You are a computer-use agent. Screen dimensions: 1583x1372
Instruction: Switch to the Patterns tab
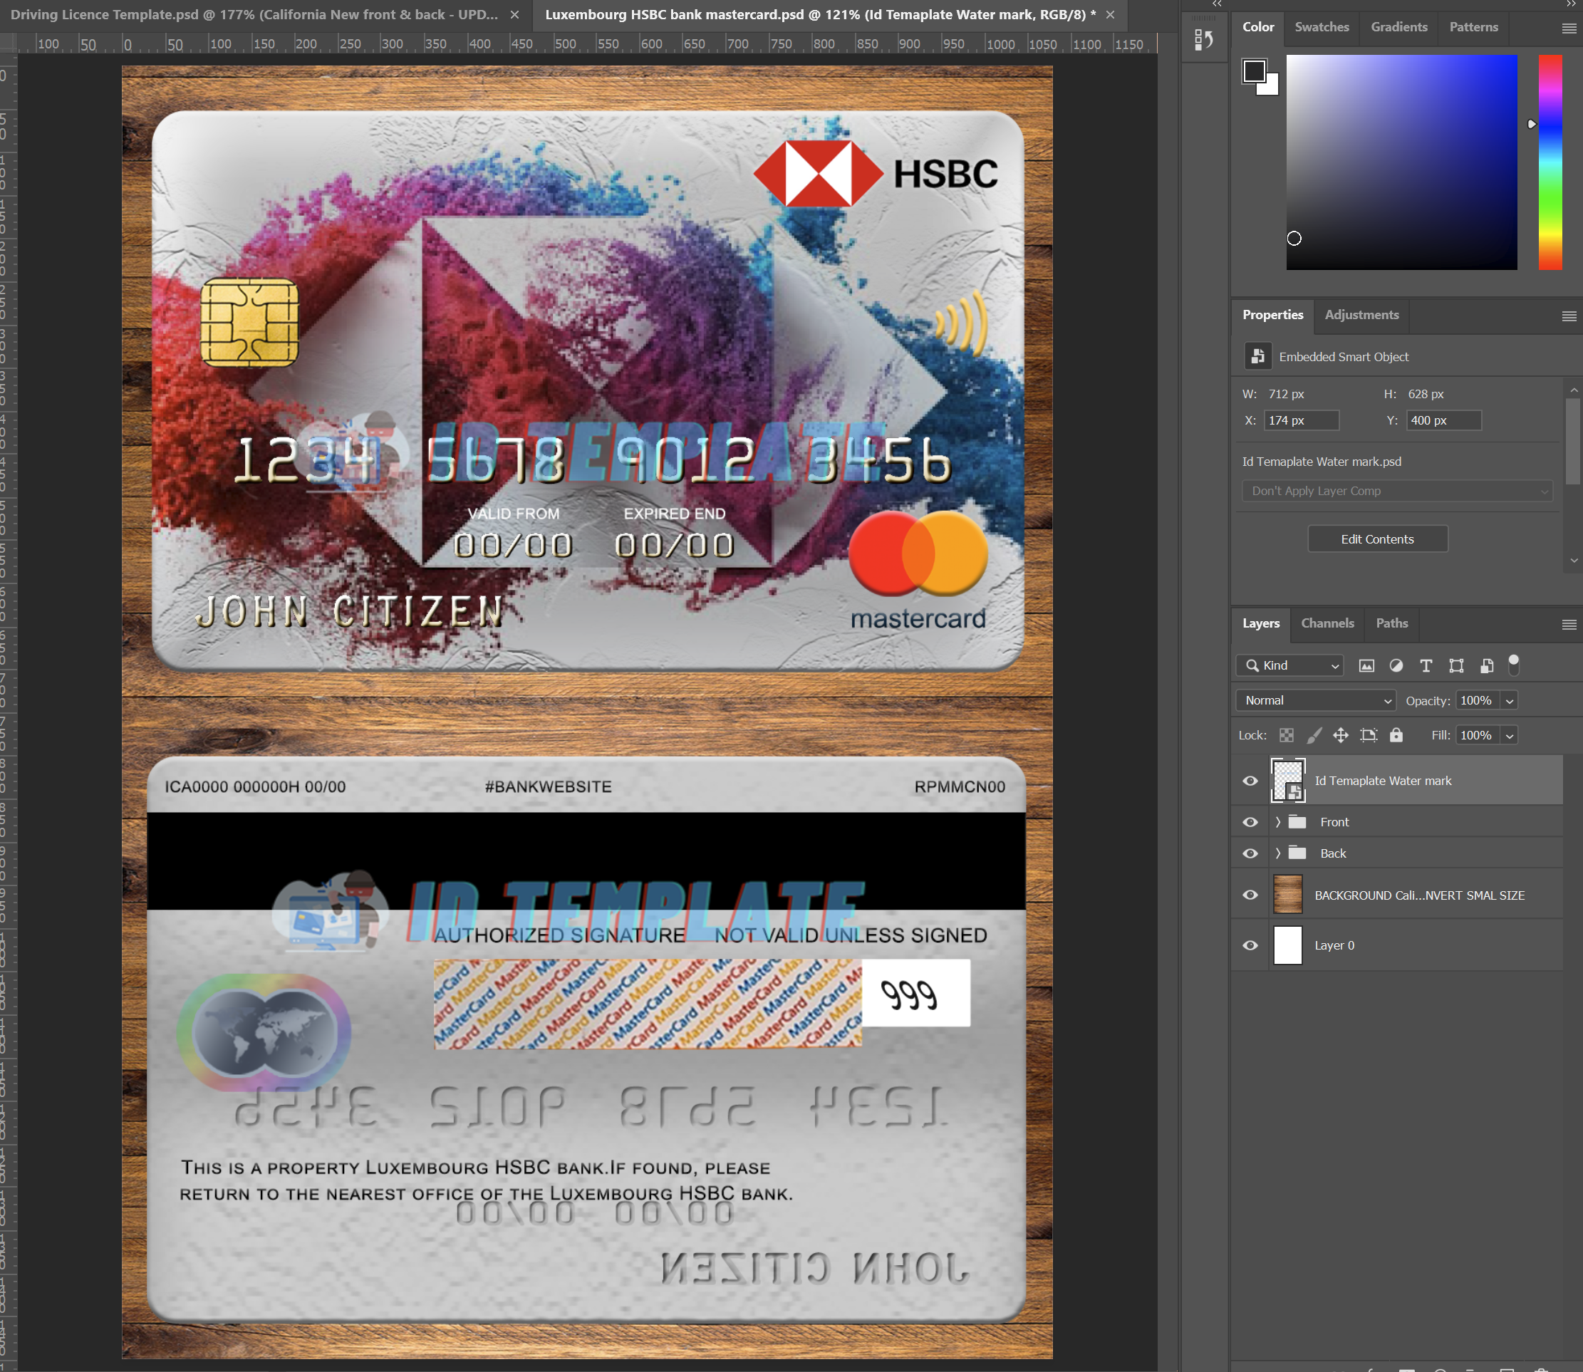click(x=1473, y=27)
